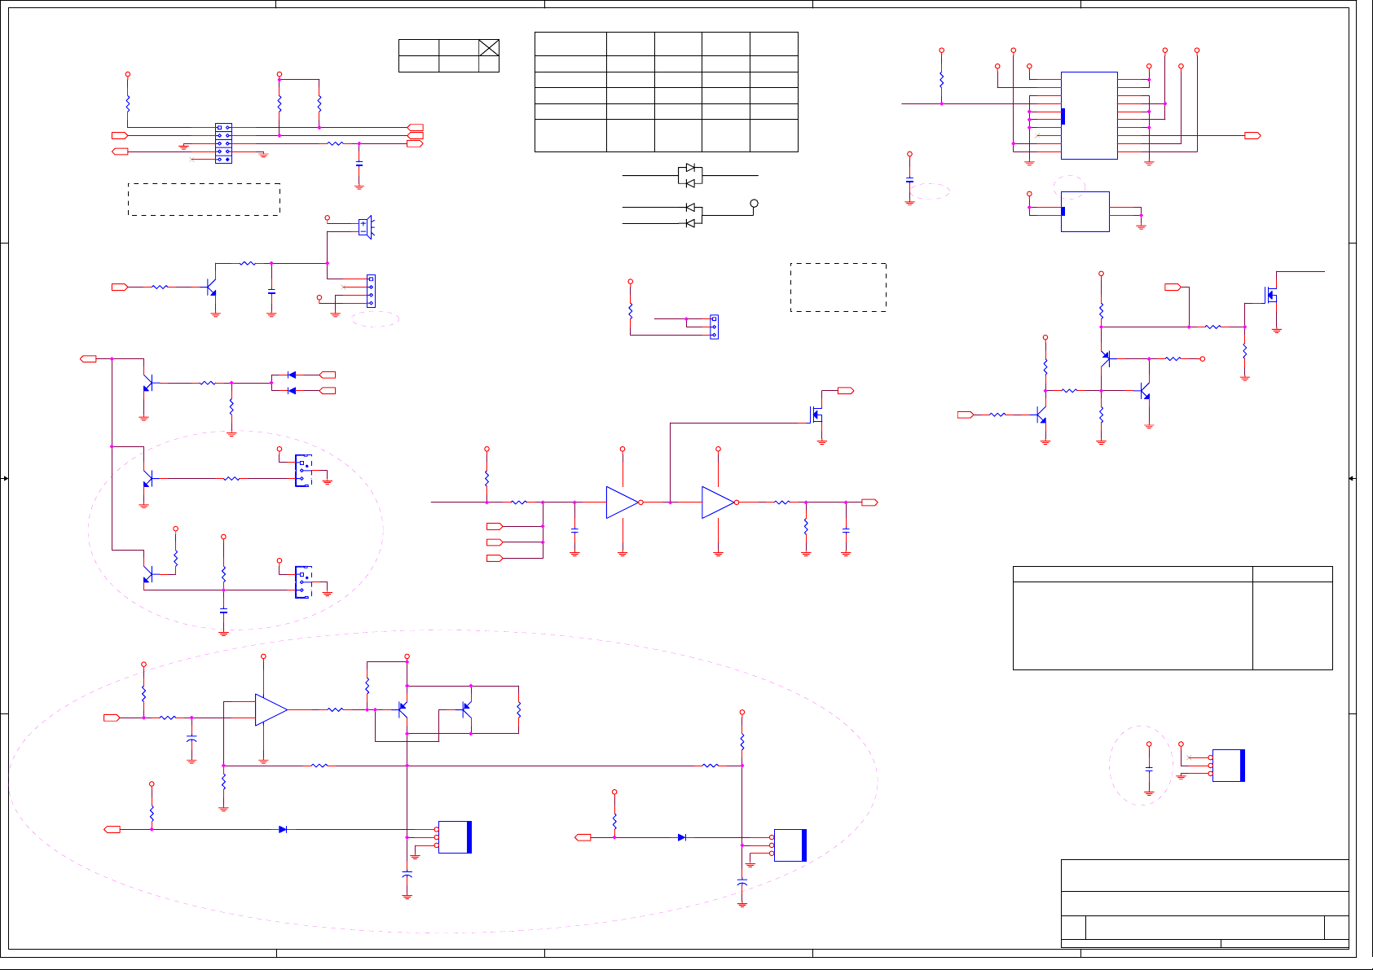Select the speaker buzzer symbol

point(367,227)
